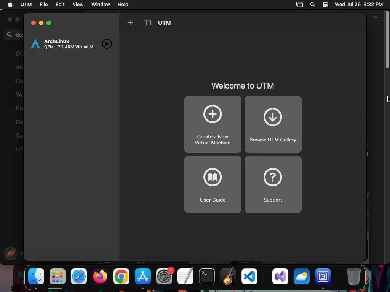Open Finder from the Dock

point(36,276)
